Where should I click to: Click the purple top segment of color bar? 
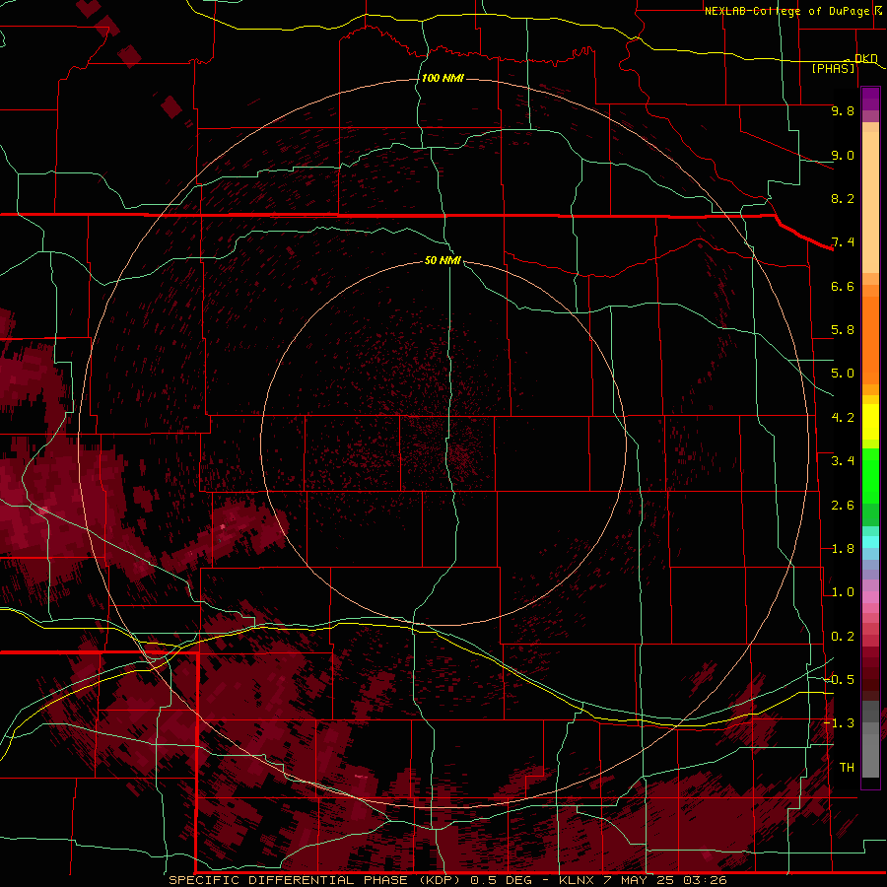pyautogui.click(x=870, y=99)
